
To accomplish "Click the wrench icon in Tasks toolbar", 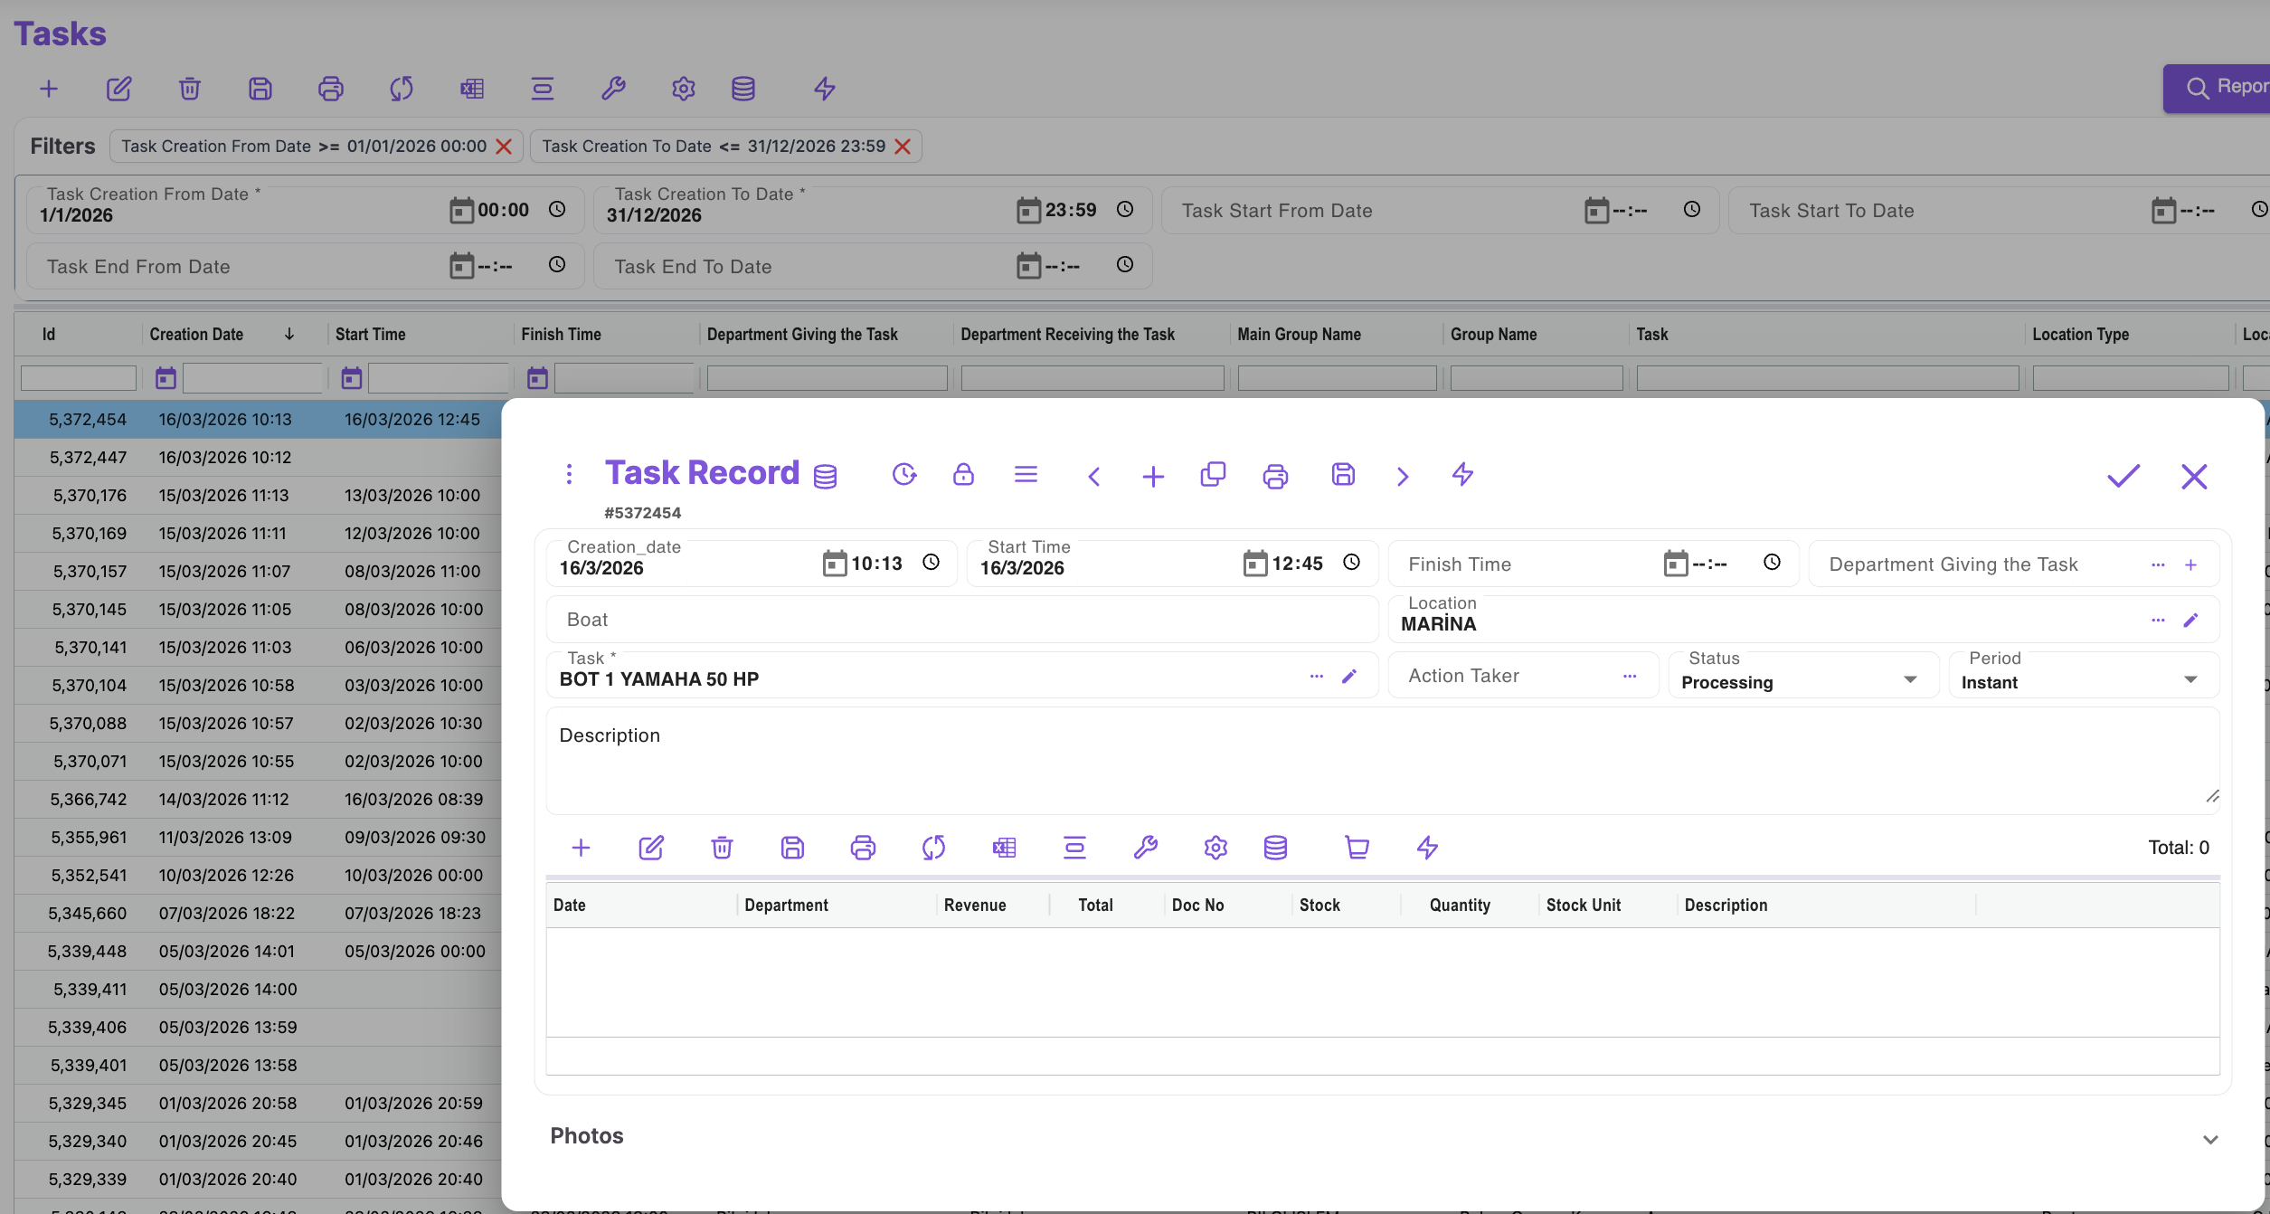I will pos(613,89).
